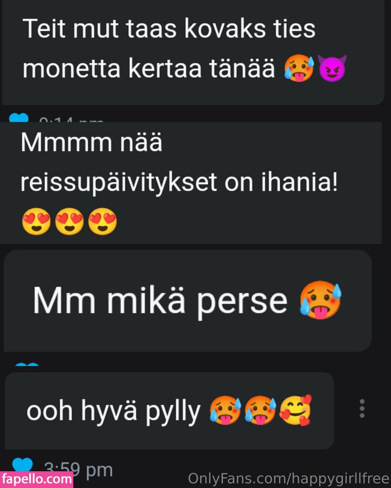Click the hot face emoji after "tänää"
The width and height of the screenshot is (391, 488).
(x=299, y=68)
